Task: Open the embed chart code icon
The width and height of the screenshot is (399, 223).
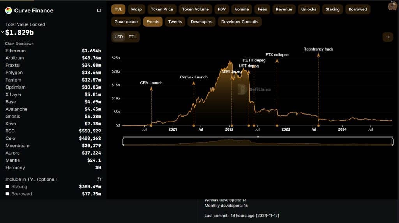Action: [x=388, y=37]
